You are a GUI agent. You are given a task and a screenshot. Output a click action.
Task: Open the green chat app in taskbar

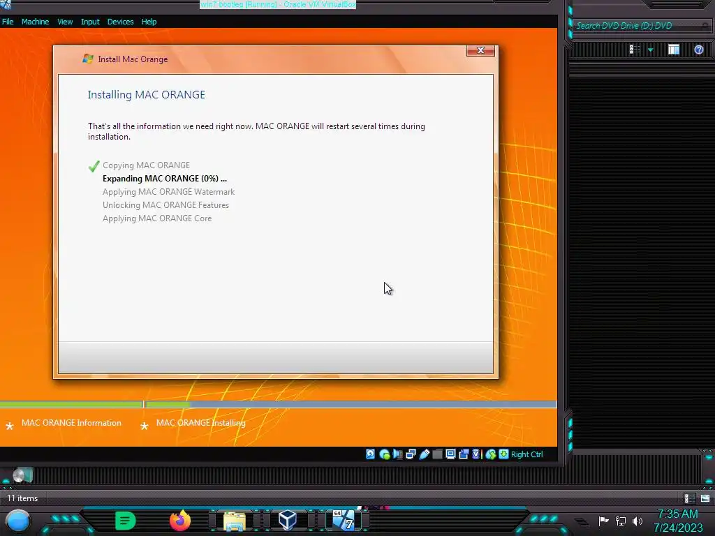[x=125, y=521]
